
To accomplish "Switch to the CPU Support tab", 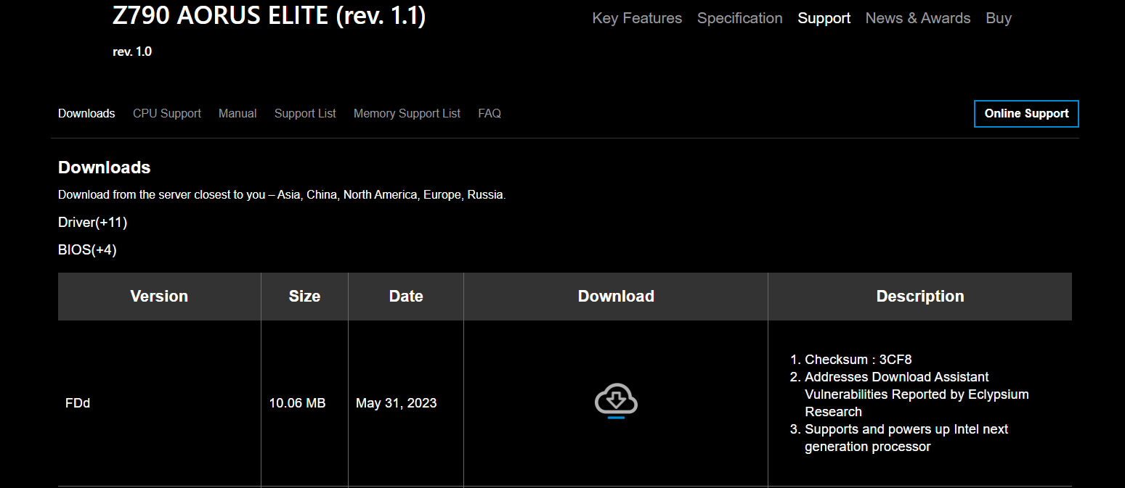I will pyautogui.click(x=166, y=114).
